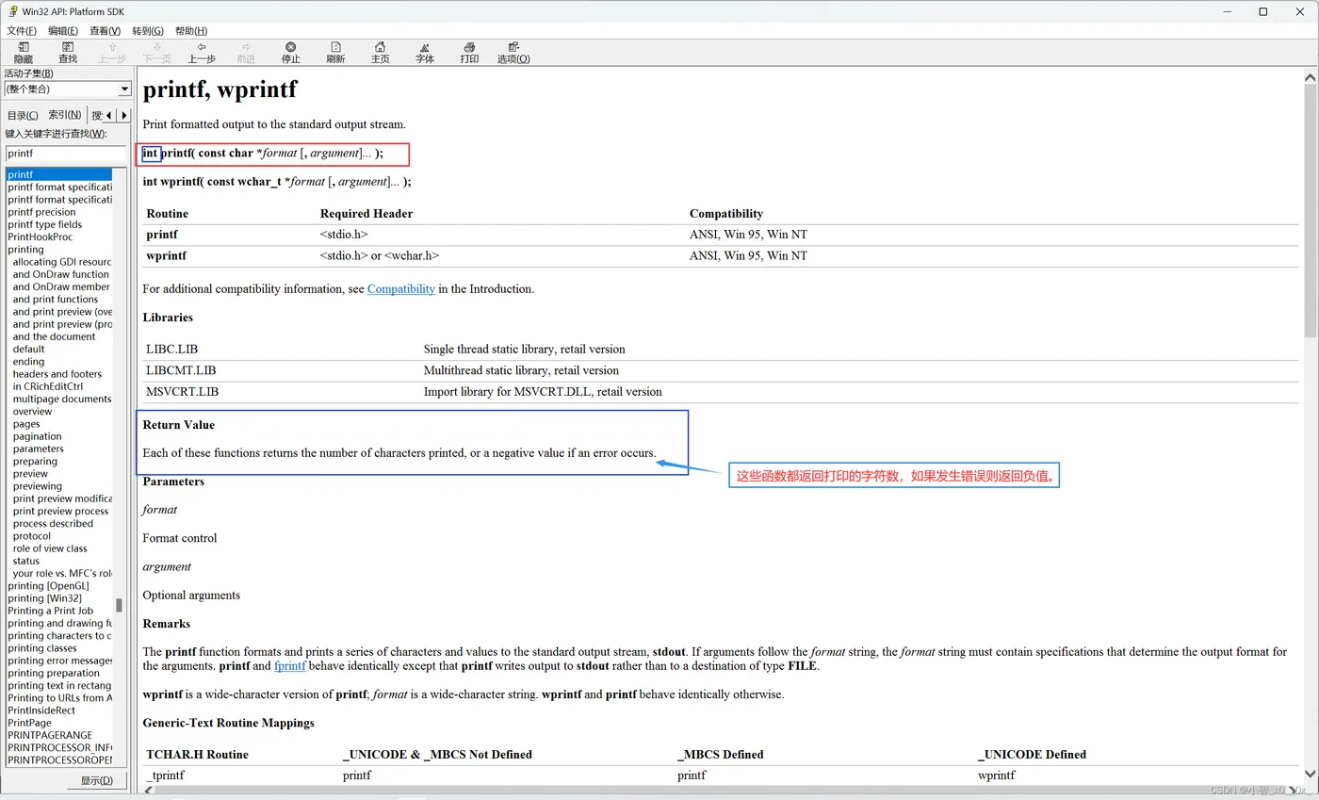Select 'PrintInsideRect' index entry

click(x=41, y=710)
